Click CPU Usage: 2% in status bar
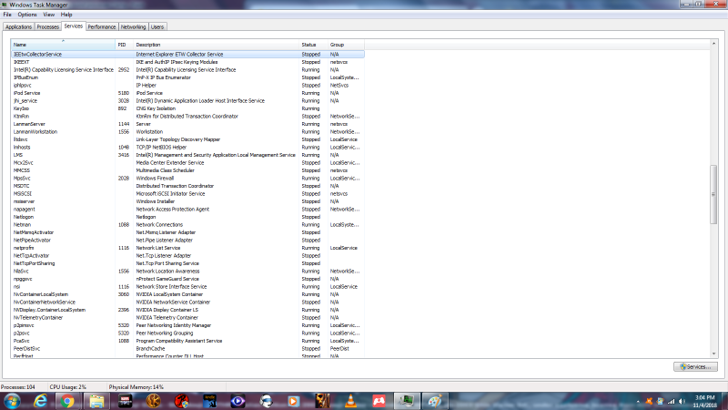 point(67,386)
